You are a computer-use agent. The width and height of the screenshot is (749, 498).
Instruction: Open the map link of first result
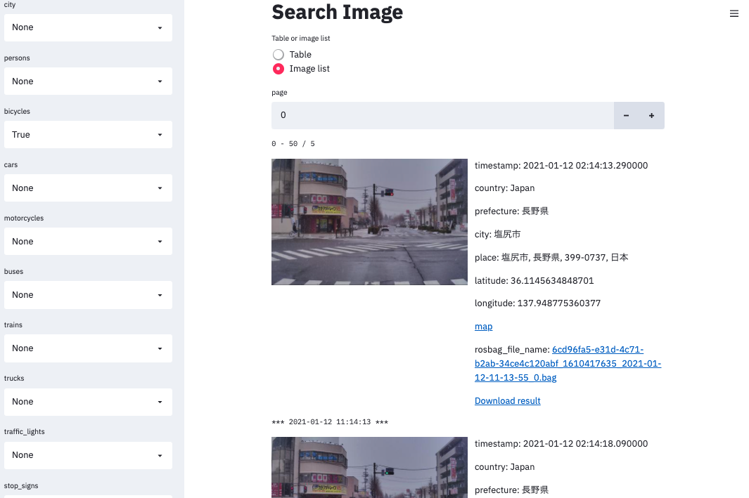[x=483, y=327]
